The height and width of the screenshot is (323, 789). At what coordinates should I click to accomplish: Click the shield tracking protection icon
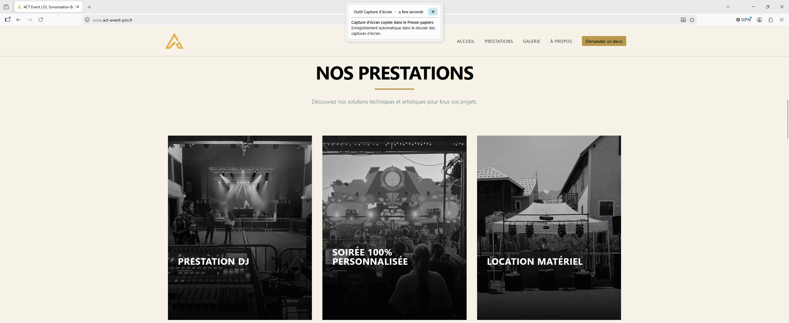(87, 20)
